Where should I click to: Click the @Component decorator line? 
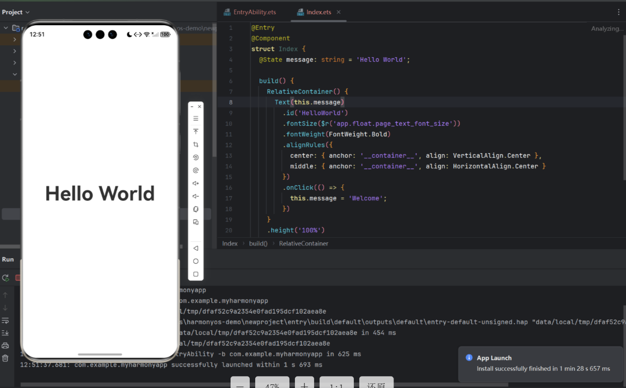(x=271, y=38)
